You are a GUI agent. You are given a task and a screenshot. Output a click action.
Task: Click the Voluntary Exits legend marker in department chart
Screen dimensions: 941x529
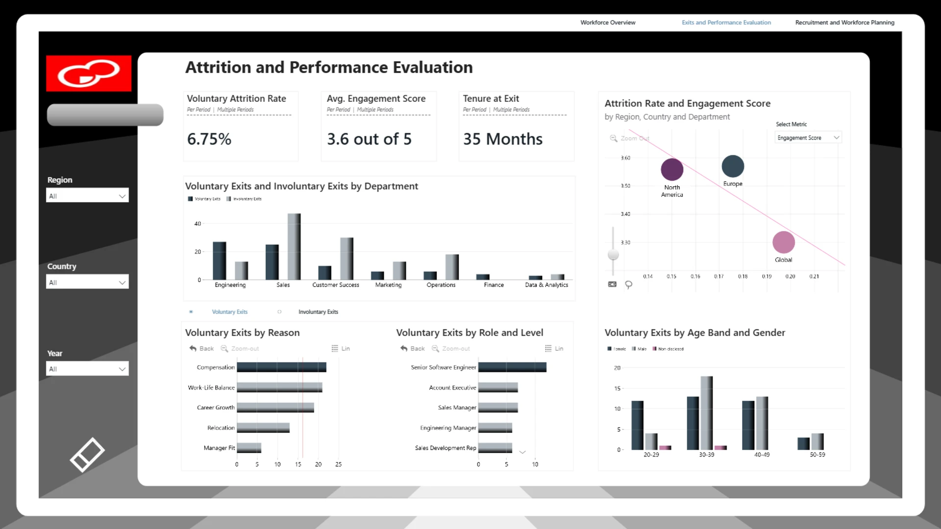tap(190, 199)
